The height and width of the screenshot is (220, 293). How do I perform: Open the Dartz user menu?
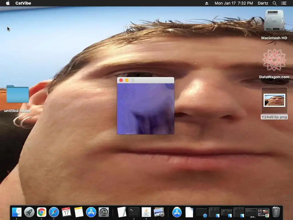(x=263, y=3)
